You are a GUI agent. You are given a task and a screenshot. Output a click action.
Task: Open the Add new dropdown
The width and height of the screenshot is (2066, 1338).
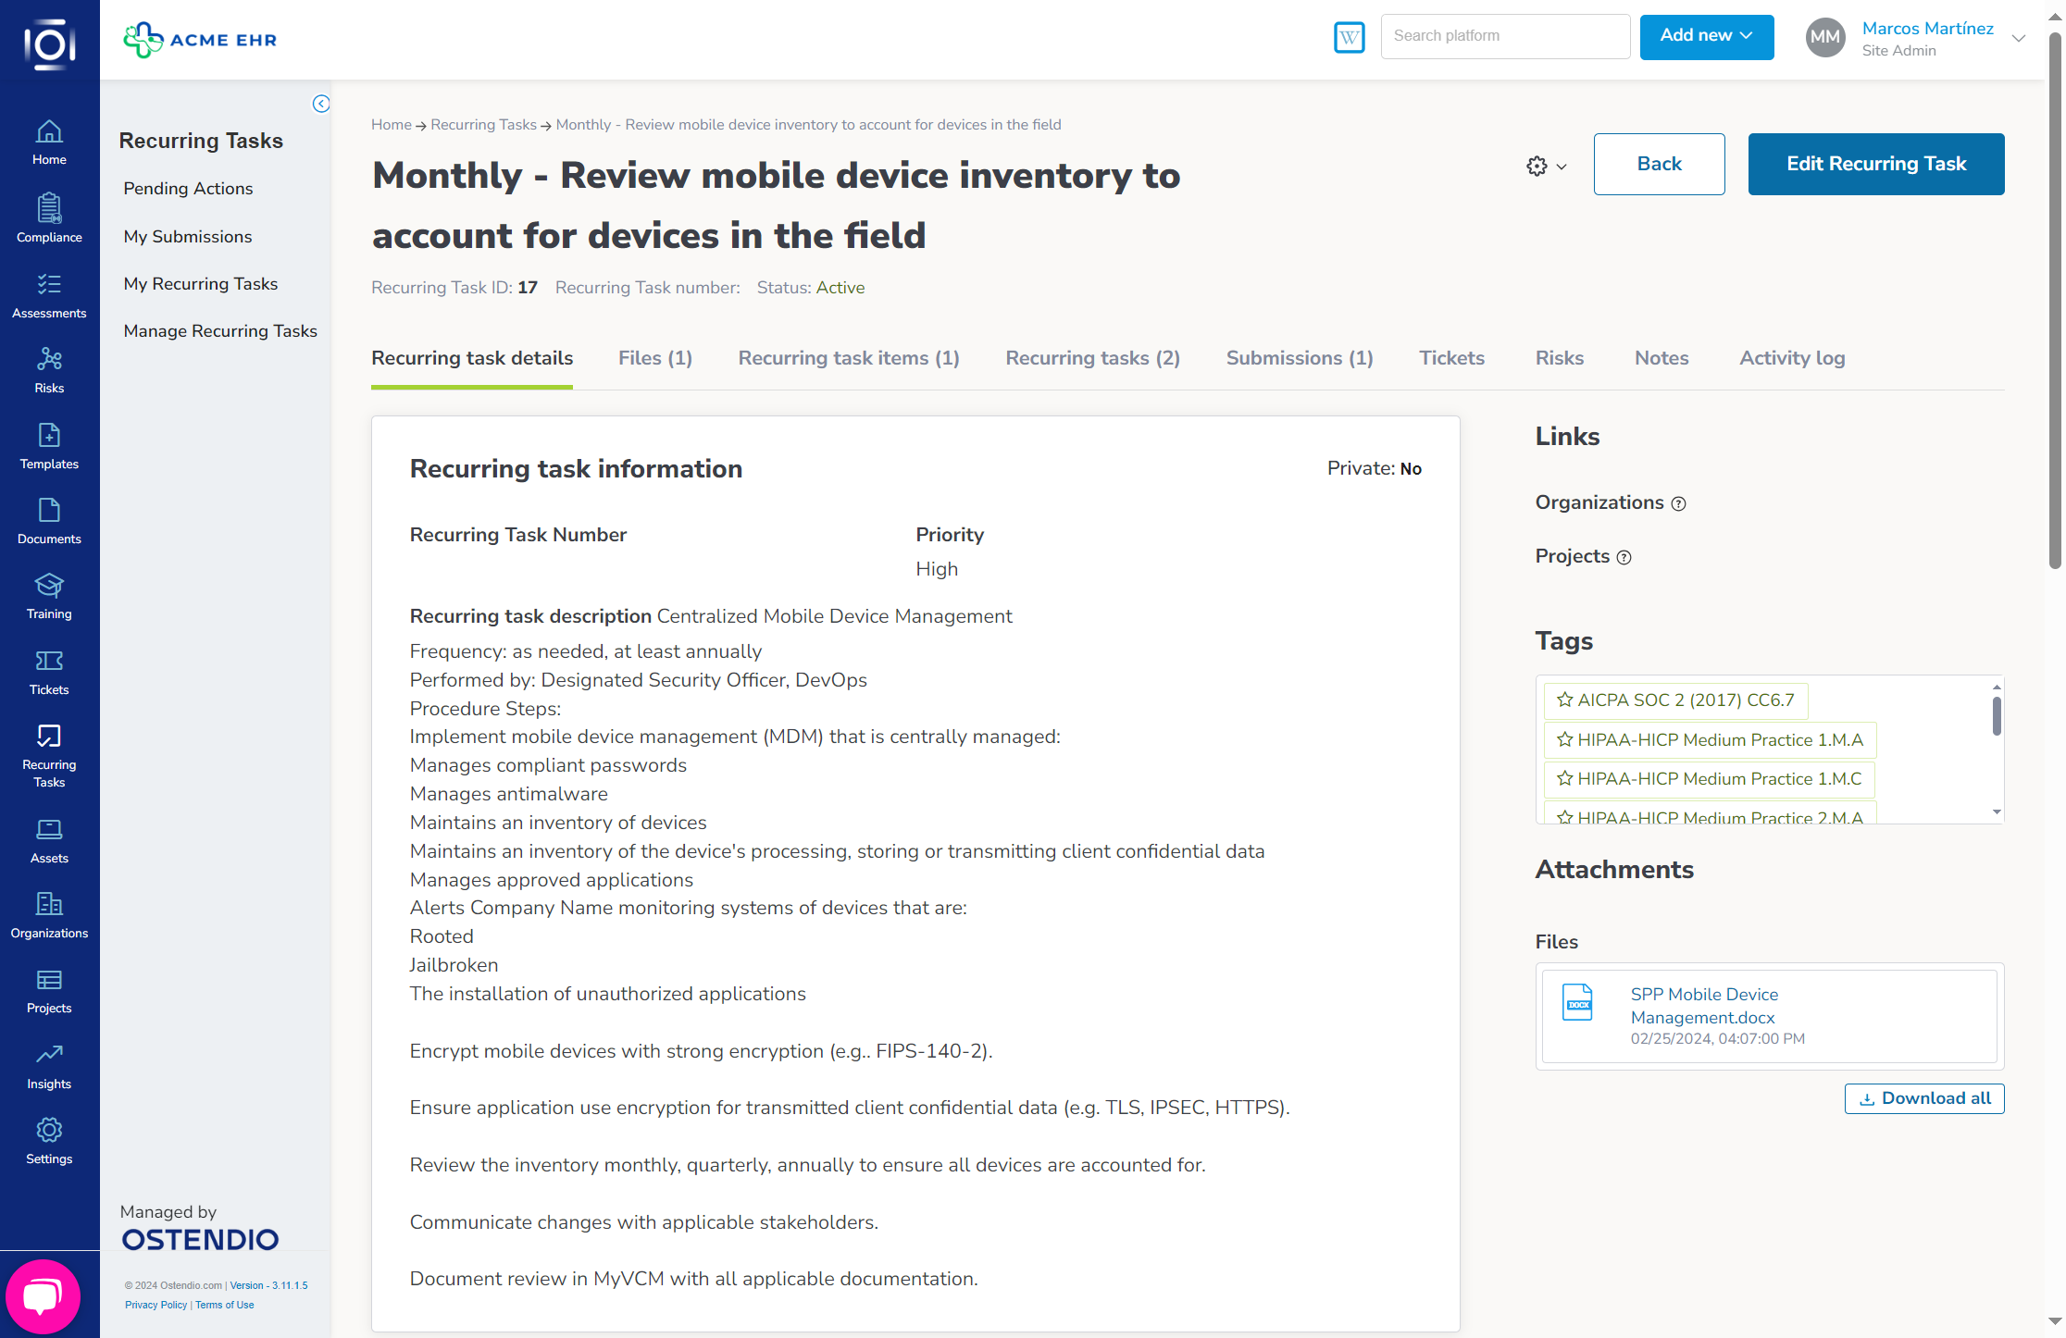(x=1706, y=36)
